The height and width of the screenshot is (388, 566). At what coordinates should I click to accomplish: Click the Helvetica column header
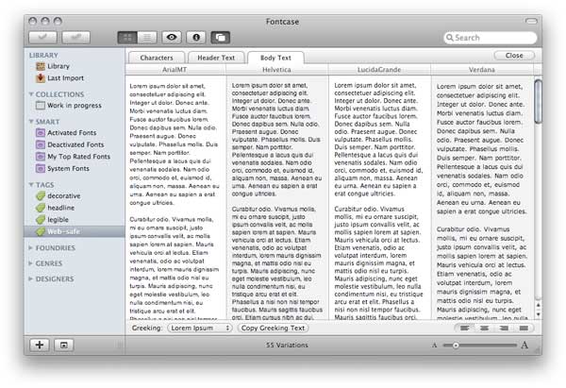point(276,69)
